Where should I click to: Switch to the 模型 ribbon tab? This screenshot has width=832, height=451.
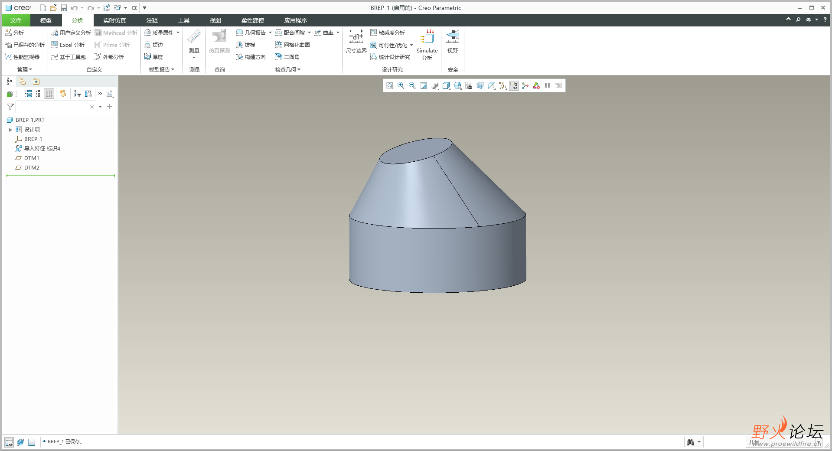[x=46, y=20]
